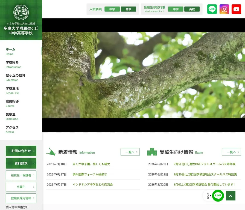Viewport: 245px width, 210px height.
Task: Open 6月20日(土)第2回学校説明会スクールバス時刻表 link
Action: [205, 174]
